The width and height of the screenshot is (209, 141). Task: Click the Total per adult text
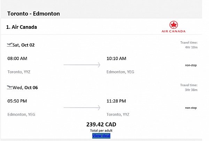(101, 130)
